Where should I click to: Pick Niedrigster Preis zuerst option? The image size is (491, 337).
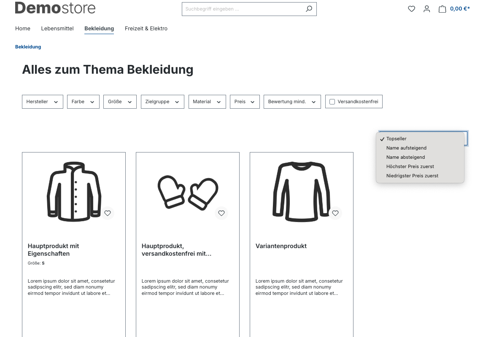[x=412, y=176]
